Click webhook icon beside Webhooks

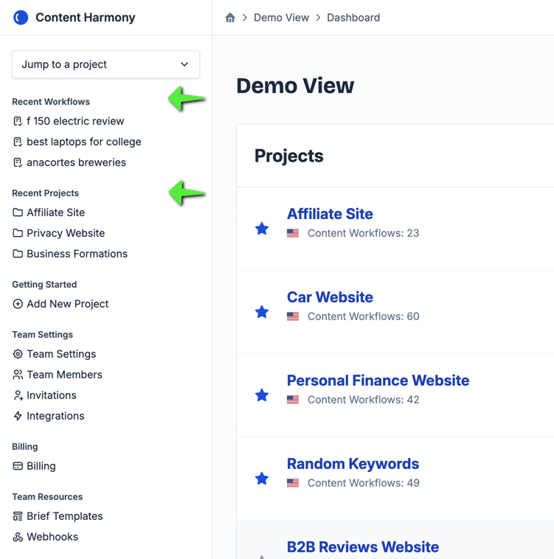click(x=18, y=537)
